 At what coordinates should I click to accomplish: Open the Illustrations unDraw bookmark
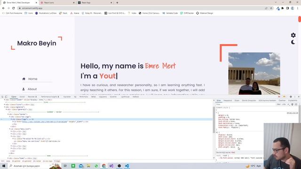46,13
